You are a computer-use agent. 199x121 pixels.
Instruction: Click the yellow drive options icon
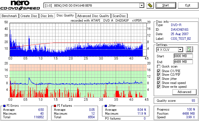point(150,5)
